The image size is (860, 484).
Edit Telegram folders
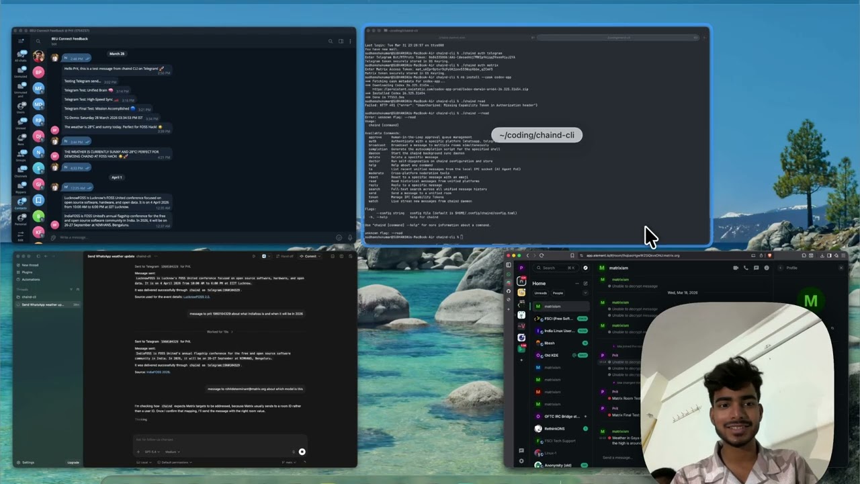click(21, 235)
